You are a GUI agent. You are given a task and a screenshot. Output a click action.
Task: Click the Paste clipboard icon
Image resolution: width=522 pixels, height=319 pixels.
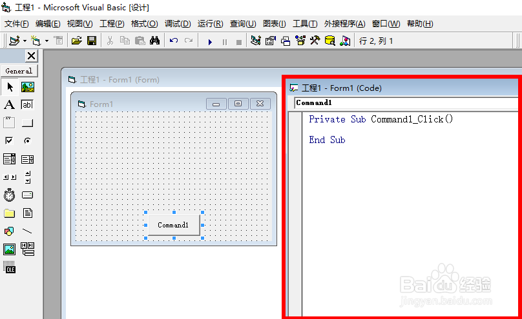point(140,41)
